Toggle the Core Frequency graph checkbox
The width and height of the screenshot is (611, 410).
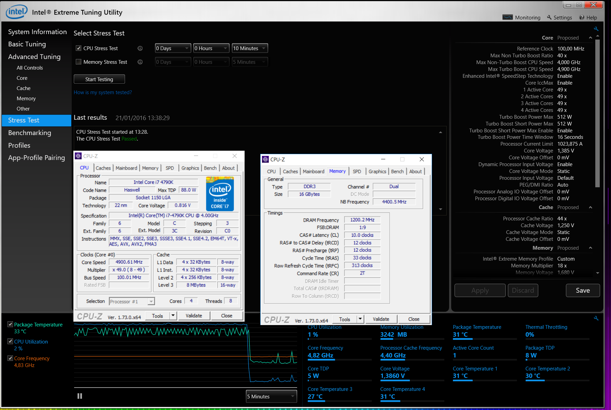[10, 358]
